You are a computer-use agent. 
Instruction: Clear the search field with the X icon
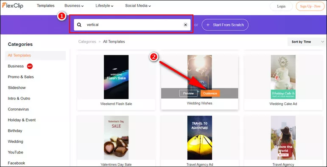point(185,25)
